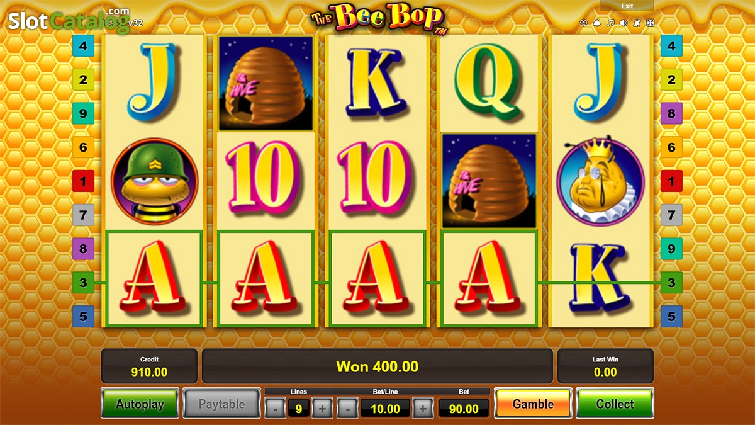Toggle background music with the note icon
Viewport: 755px width, 425px height.
610,23
